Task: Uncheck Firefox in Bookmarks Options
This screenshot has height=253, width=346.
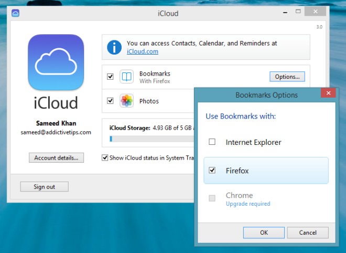Action: point(212,170)
